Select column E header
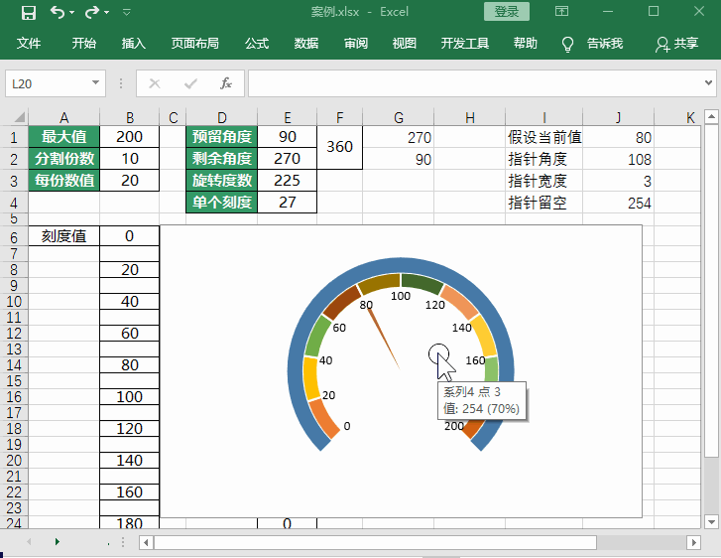Screen dimensions: 721x558 [x=287, y=117]
